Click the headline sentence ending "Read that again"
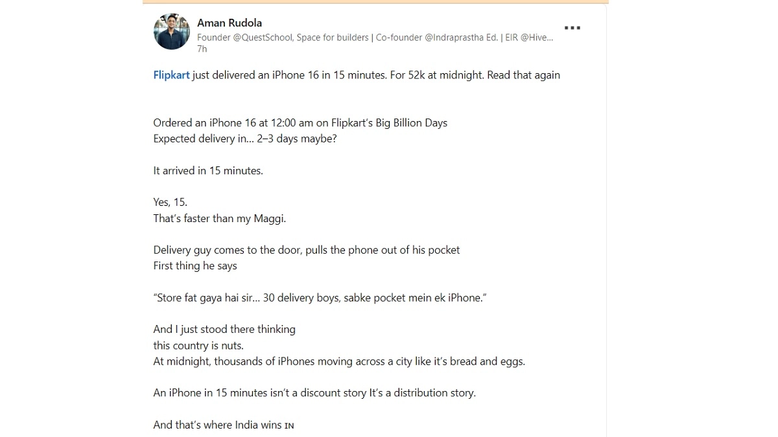This screenshot has height=437, width=778. (x=376, y=75)
